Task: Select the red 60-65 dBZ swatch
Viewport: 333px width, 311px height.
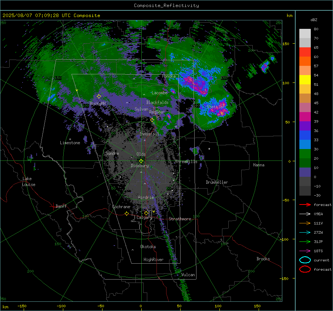Action: pos(305,52)
